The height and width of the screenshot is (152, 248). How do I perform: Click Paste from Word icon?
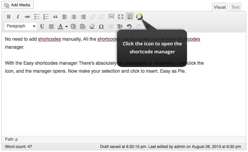[83, 26]
